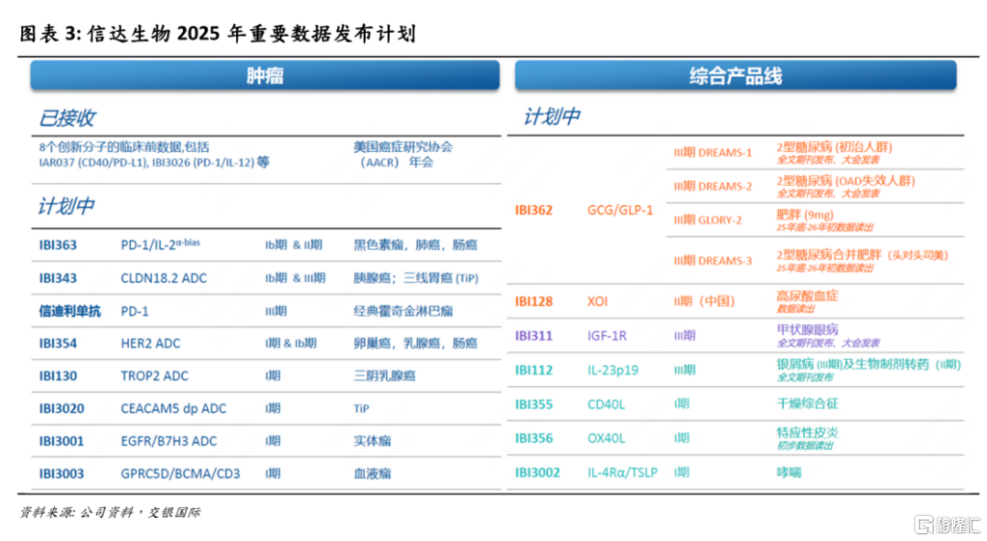Click 2型糖尿病合并肥胖 text
Screen dimensions: 987x541
tap(828, 255)
